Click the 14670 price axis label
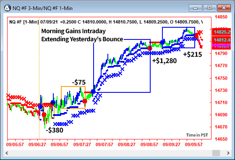The image size is (235, 160). [x=221, y=127]
